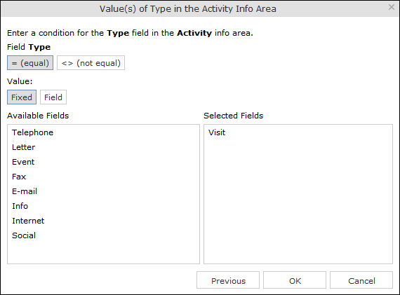This screenshot has height=295, width=400.
Task: Choose E-mail from Available Fields
Action: 25,191
